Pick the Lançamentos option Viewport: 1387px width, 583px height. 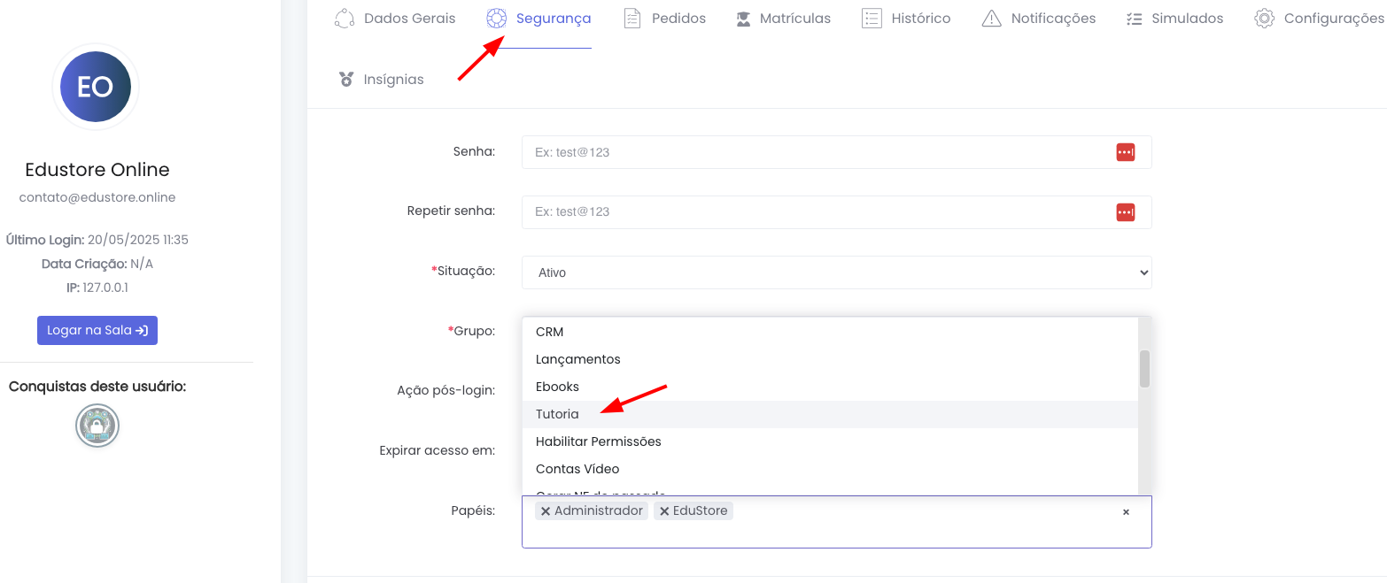pos(577,359)
